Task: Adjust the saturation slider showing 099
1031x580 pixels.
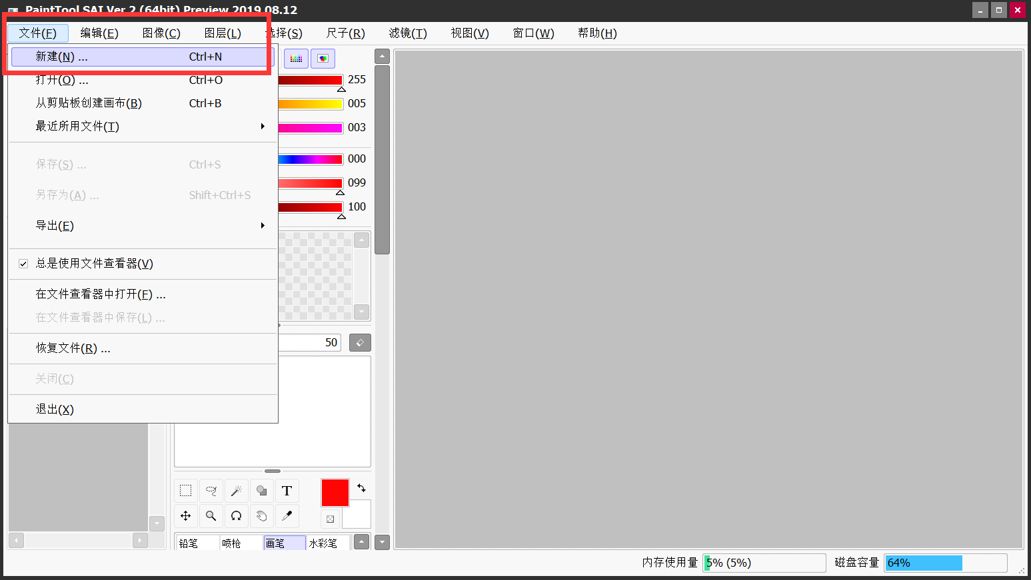Action: pyautogui.click(x=310, y=183)
